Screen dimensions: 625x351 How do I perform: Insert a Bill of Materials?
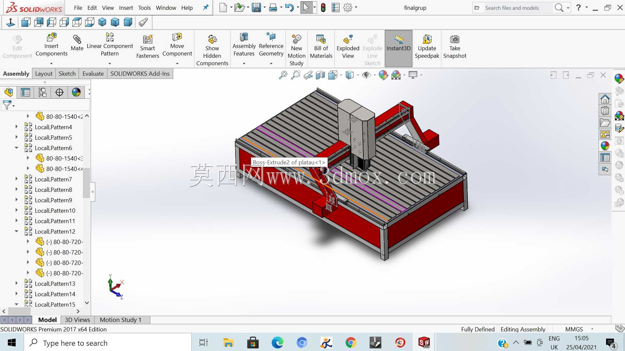tap(321, 47)
